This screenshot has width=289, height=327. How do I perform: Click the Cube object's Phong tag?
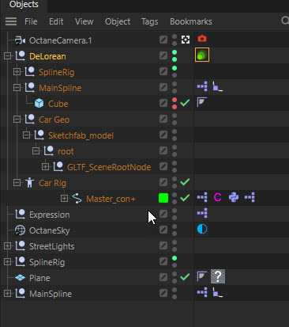point(202,102)
